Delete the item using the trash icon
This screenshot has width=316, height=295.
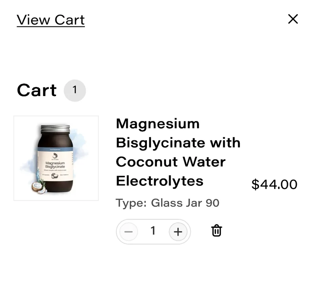[216, 231]
